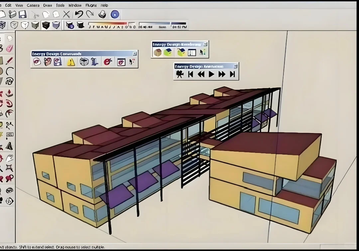
Task: Click the camera icon in Energy Design Animation
Action: click(179, 74)
